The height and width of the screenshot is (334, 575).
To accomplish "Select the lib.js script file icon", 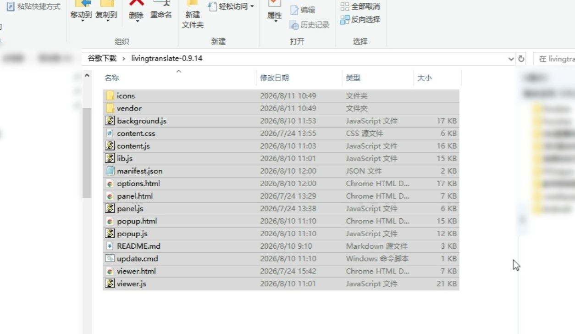I will point(110,158).
